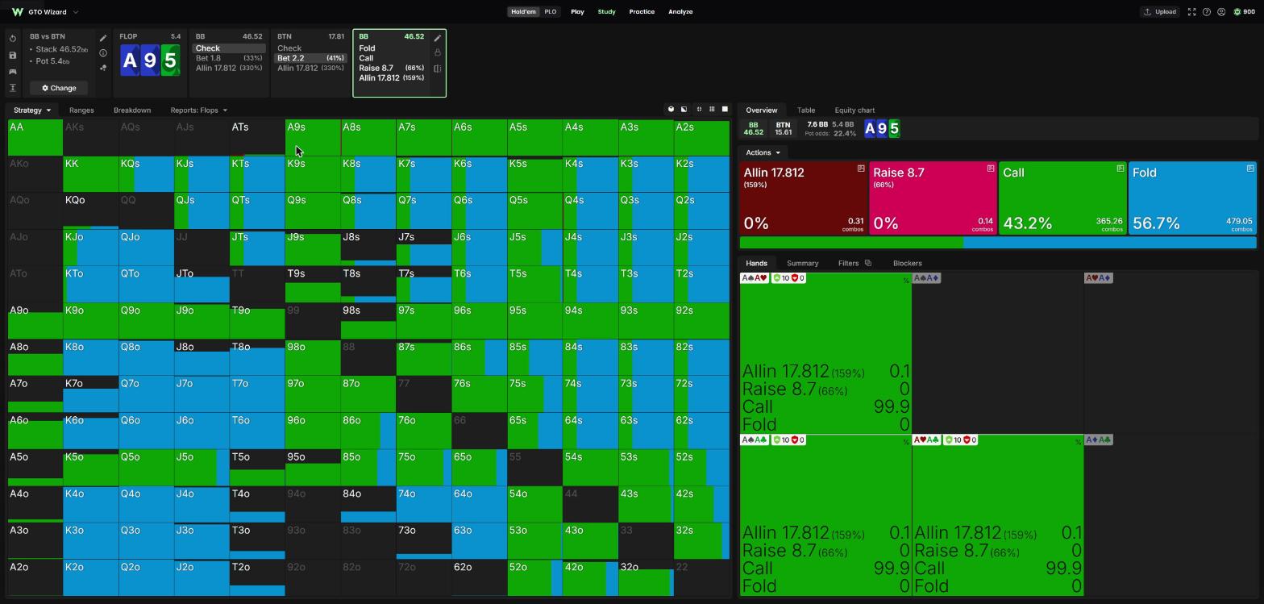Click the collapse-height icon in left sidebar
This screenshot has width=1264, height=604.
(x=13, y=88)
